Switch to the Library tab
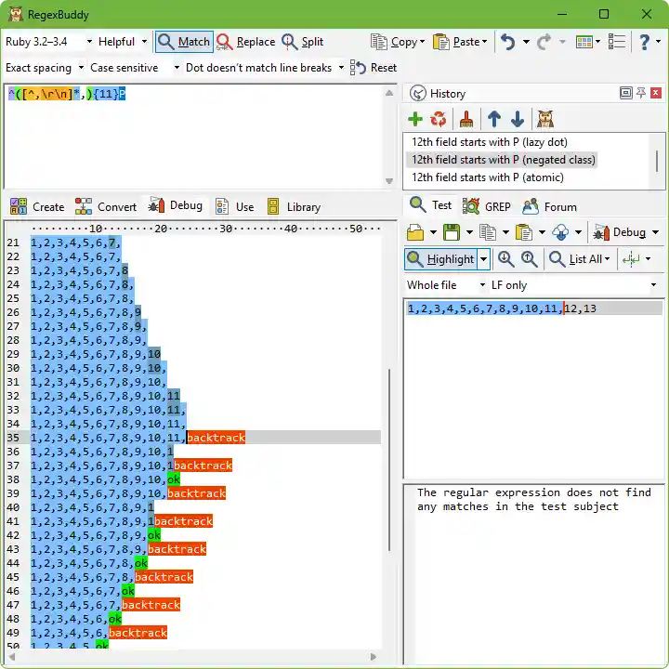The image size is (669, 669). [x=294, y=207]
